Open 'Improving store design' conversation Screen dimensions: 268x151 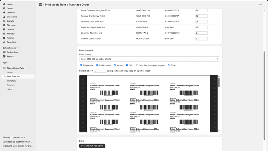(18, 146)
